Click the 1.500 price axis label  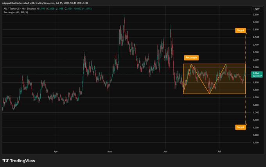click(x=256, y=112)
